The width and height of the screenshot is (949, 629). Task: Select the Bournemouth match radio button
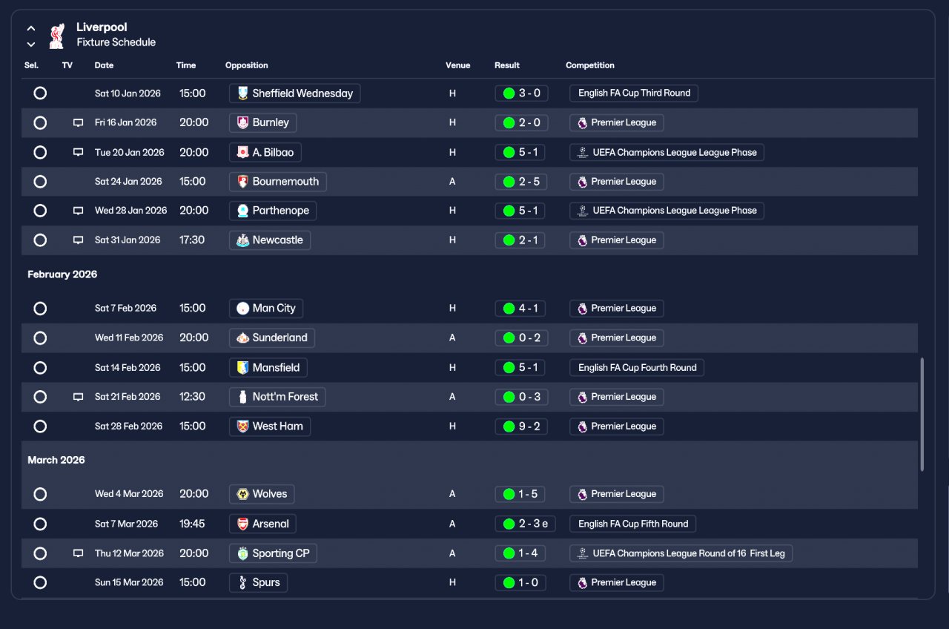pyautogui.click(x=40, y=182)
